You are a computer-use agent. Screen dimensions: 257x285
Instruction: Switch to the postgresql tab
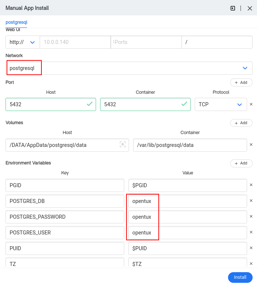click(16, 22)
